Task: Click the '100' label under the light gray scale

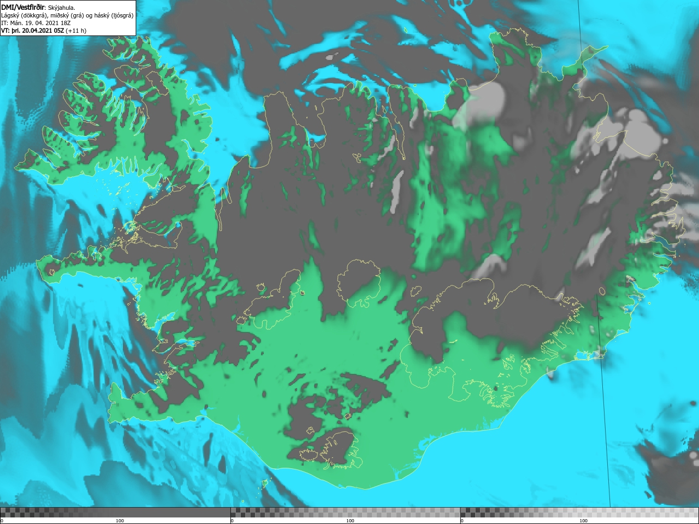Action: [583, 521]
